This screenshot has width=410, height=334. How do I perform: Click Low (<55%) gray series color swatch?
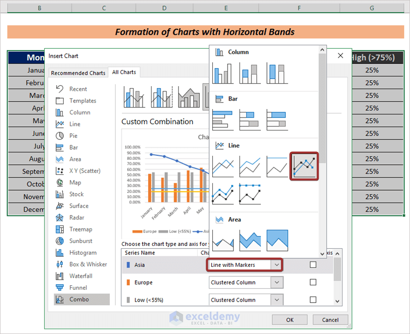(128, 300)
